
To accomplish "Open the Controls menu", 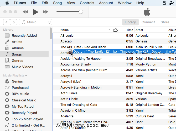I will (x=87, y=3).
